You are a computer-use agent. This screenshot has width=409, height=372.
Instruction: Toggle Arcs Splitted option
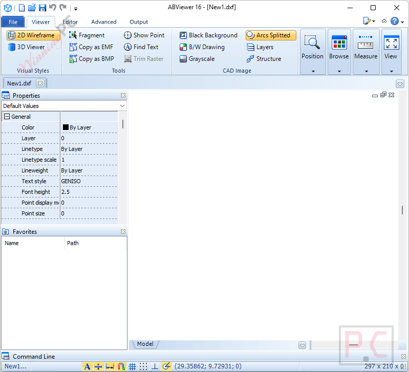click(271, 35)
